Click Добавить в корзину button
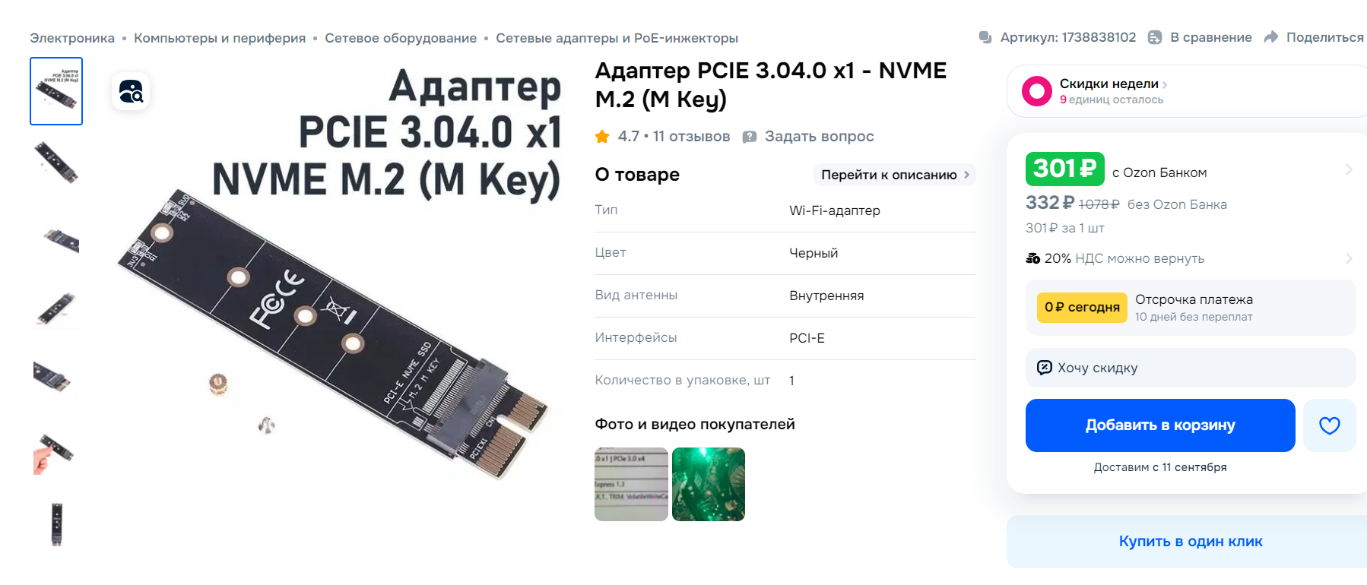The height and width of the screenshot is (585, 1367). point(1160,425)
